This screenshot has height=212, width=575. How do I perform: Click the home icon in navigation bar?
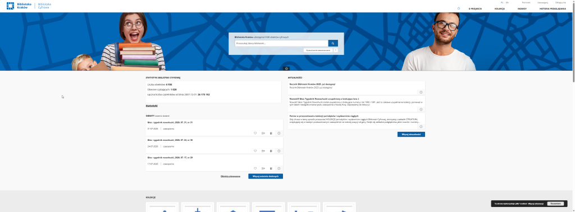tap(459, 8)
